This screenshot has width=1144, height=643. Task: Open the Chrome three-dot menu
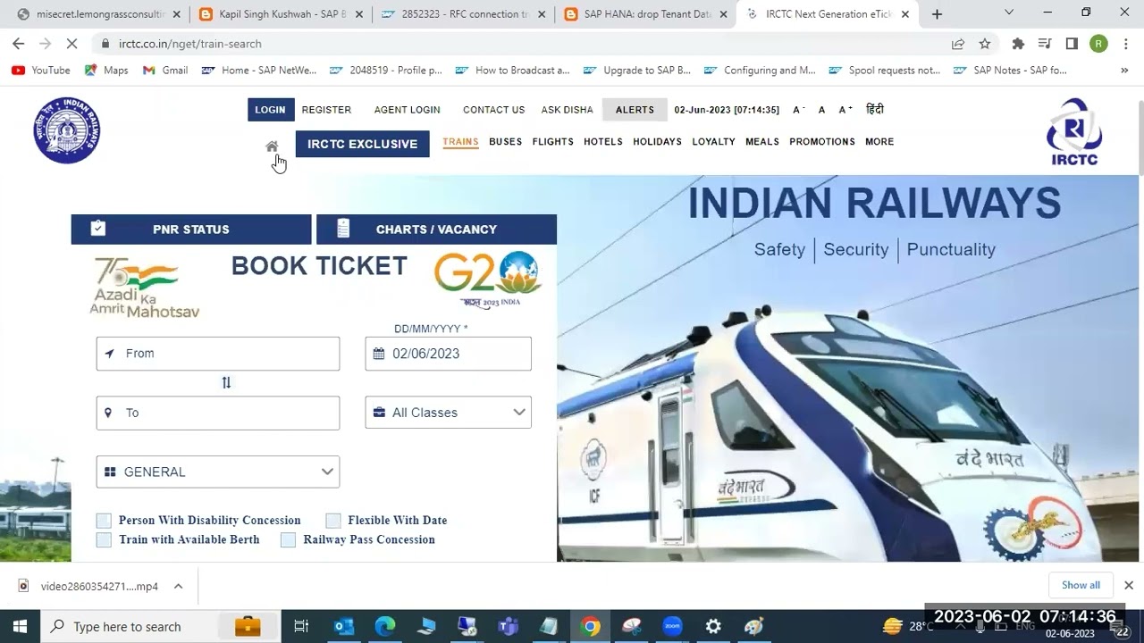tap(1125, 44)
